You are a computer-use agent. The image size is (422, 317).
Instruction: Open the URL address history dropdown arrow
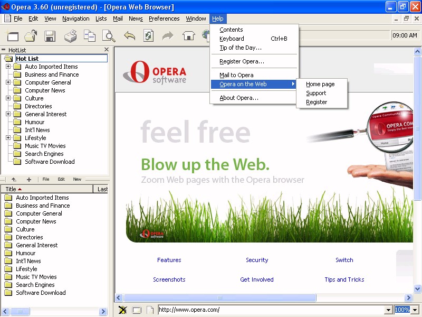[x=388, y=310]
